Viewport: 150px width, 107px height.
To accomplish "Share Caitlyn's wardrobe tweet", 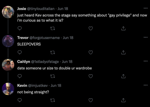I will [123, 76].
